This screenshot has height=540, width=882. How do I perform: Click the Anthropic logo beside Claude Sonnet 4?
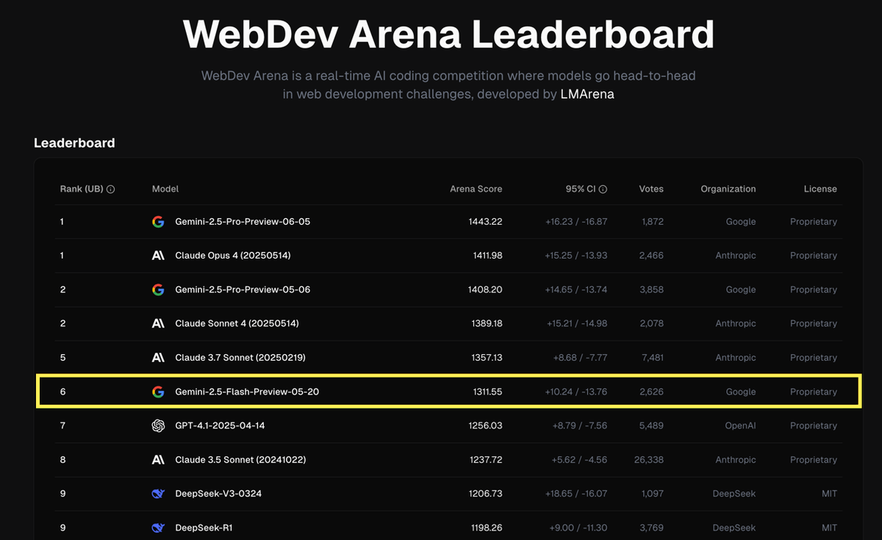[158, 323]
